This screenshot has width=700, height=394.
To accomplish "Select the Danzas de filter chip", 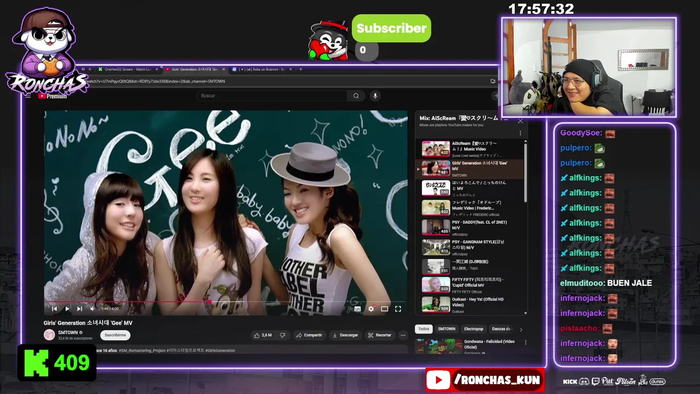I will point(501,329).
